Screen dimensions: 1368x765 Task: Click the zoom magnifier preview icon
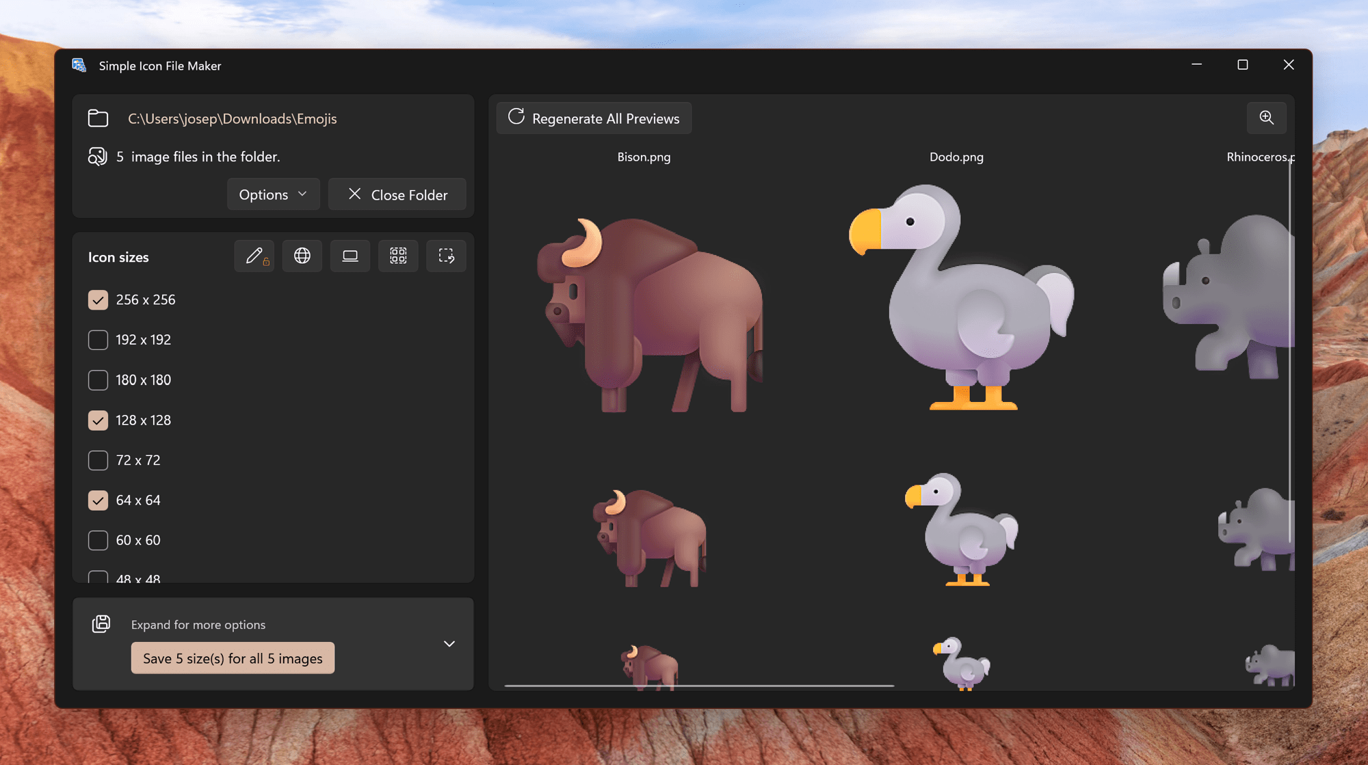coord(1266,118)
